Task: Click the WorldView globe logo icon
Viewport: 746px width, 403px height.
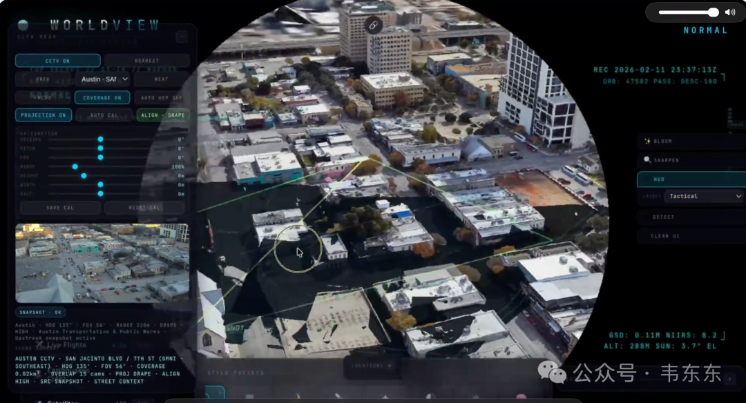Action: coord(23,25)
